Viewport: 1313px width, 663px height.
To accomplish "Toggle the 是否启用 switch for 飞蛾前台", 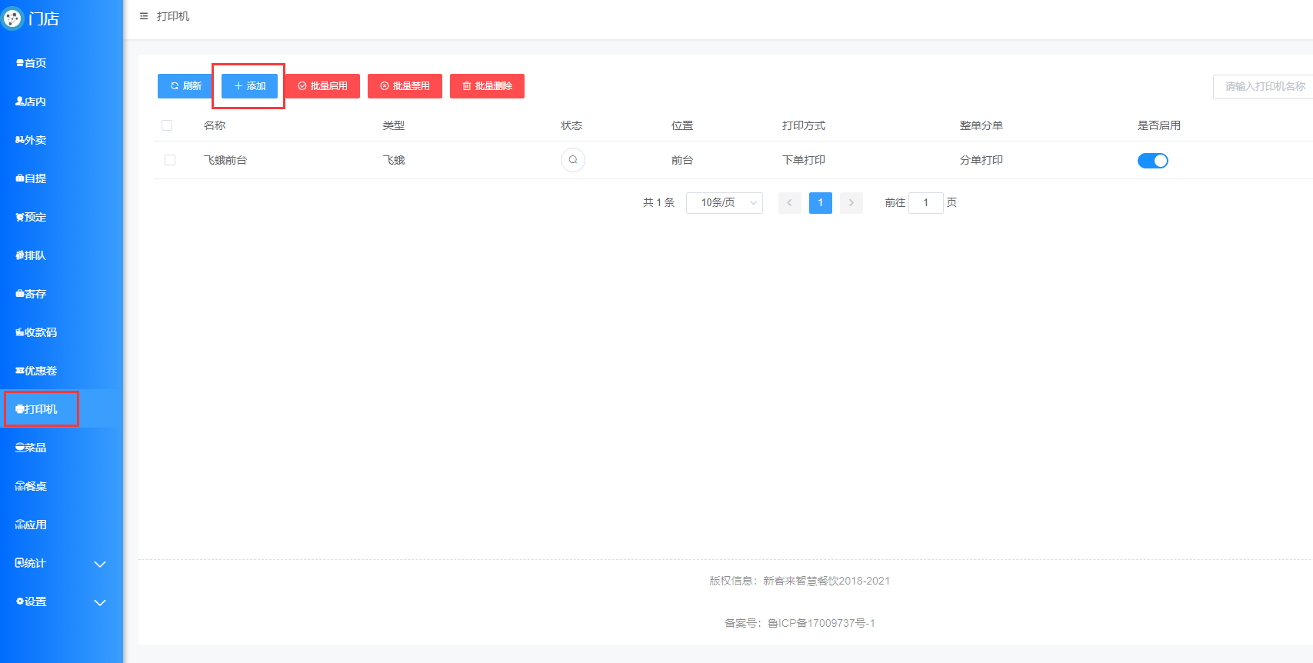I will [1152, 161].
